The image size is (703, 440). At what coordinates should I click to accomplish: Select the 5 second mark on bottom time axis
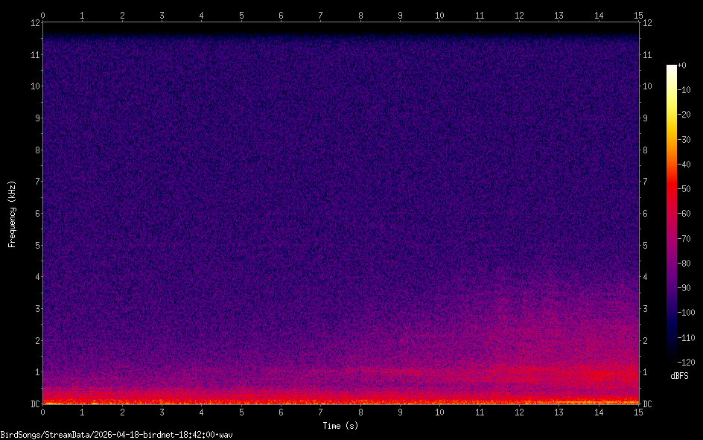tap(241, 412)
